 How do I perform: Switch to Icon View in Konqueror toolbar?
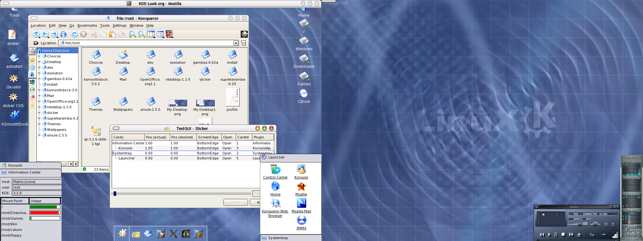pyautogui.click(x=151, y=34)
